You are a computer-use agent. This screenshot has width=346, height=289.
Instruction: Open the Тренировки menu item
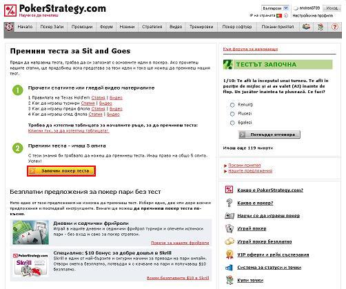201,27
